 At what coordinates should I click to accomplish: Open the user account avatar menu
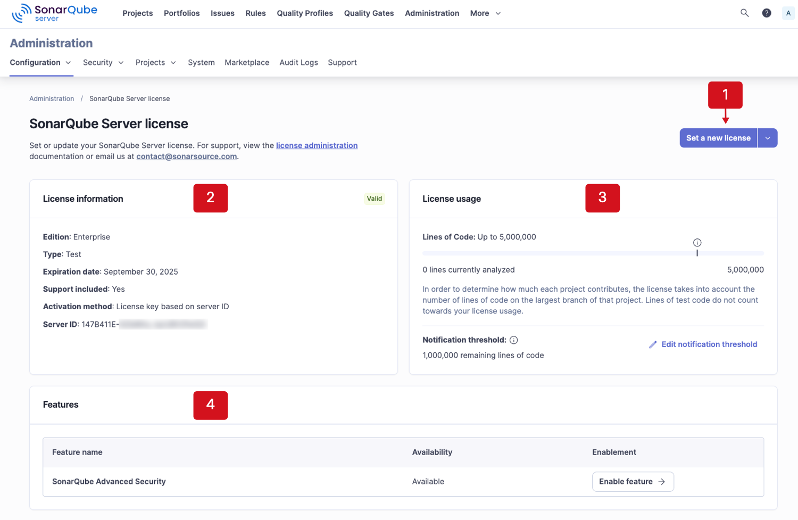[788, 13]
